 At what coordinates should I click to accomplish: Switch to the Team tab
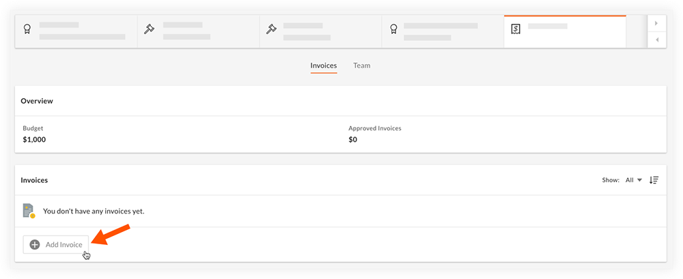(x=361, y=65)
